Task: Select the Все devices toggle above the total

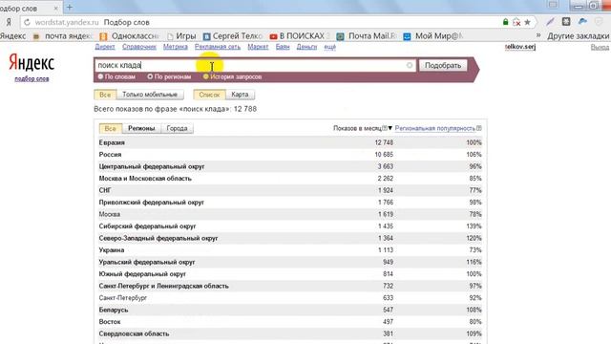Action: pyautogui.click(x=105, y=95)
